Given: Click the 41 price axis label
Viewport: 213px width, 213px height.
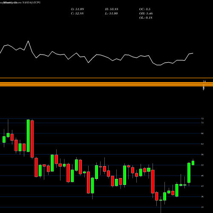Looking at the screenshot, I should [x=202, y=186].
